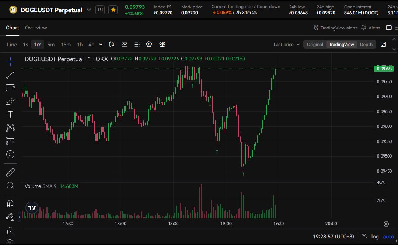The height and width of the screenshot is (245, 398).
Task: Click the compare scales icon
Action: pyautogui.click(x=162, y=45)
